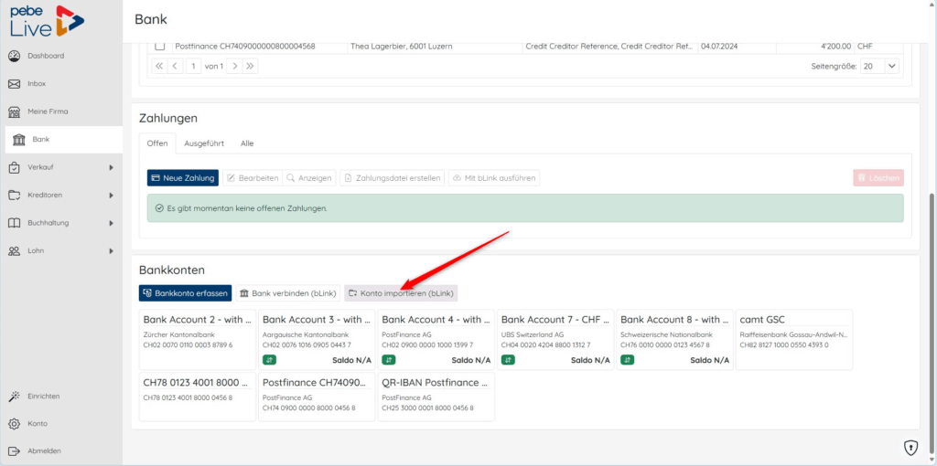This screenshot has width=937, height=466.
Task: Open the Seitengröße dropdown arrow
Action: [891, 66]
